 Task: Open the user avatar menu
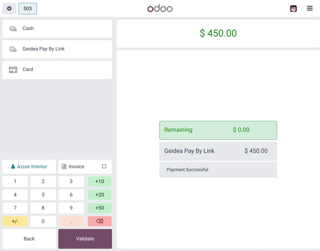click(x=293, y=8)
